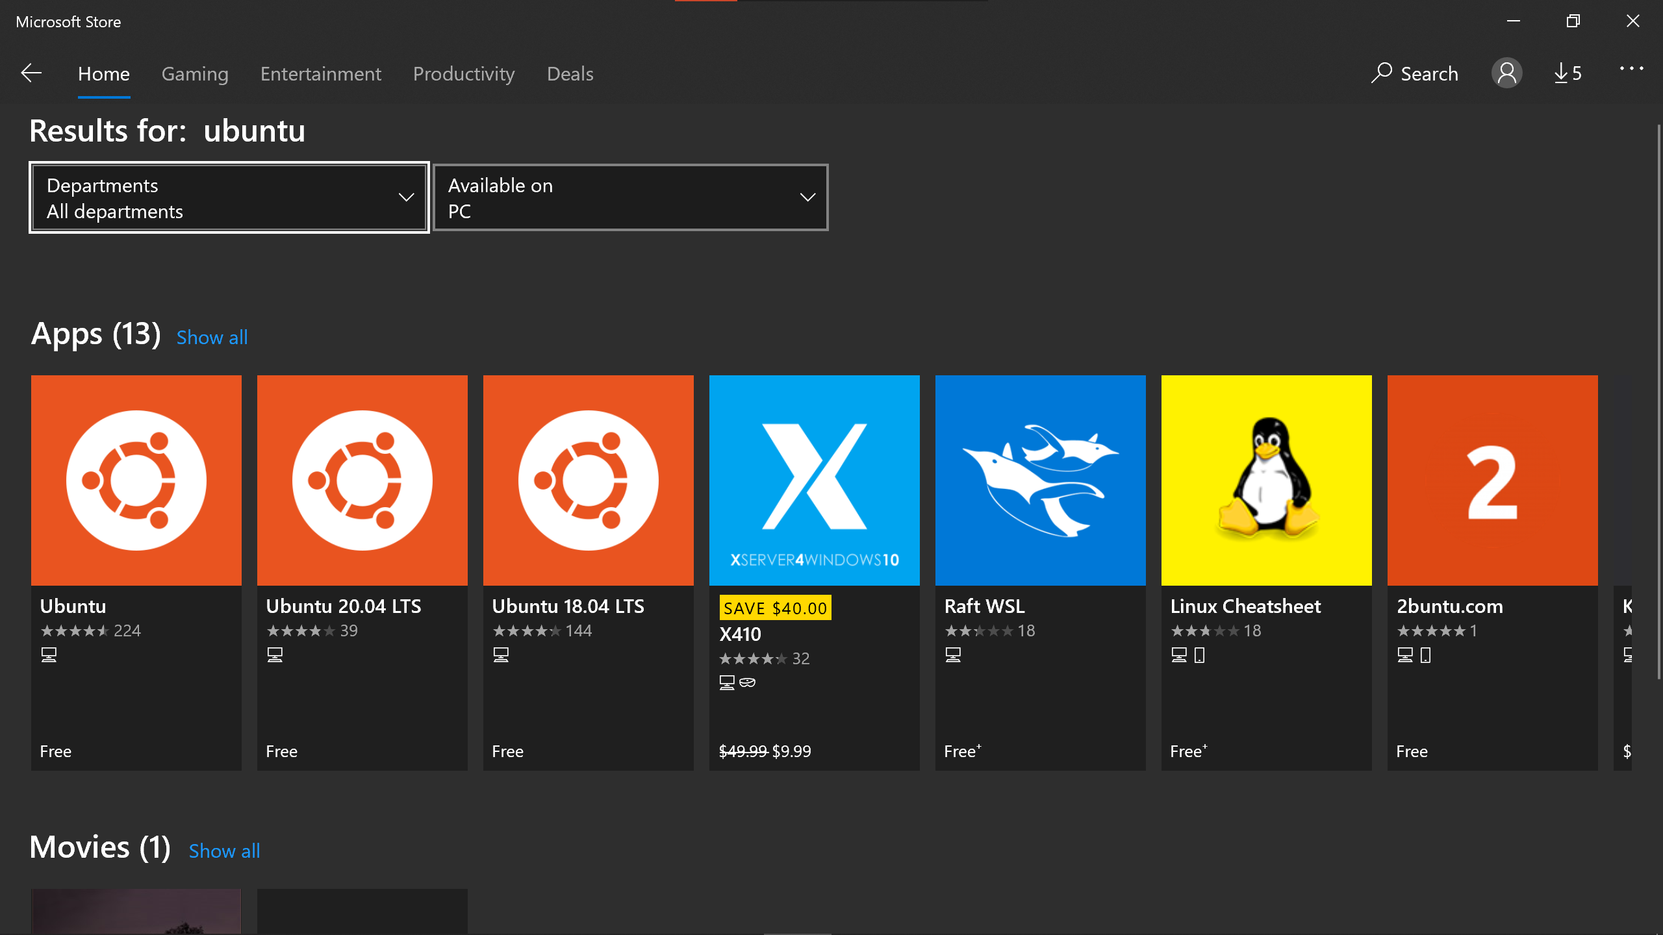Click the star rating of Ubuntu 20.04 LTS
The height and width of the screenshot is (935, 1663).
pyautogui.click(x=301, y=630)
